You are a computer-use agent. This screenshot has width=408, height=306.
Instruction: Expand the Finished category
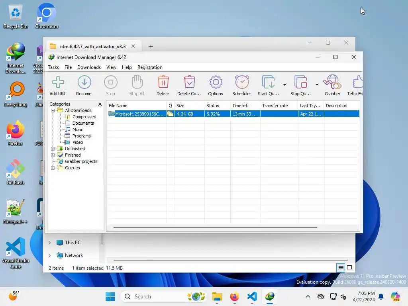tap(53, 155)
